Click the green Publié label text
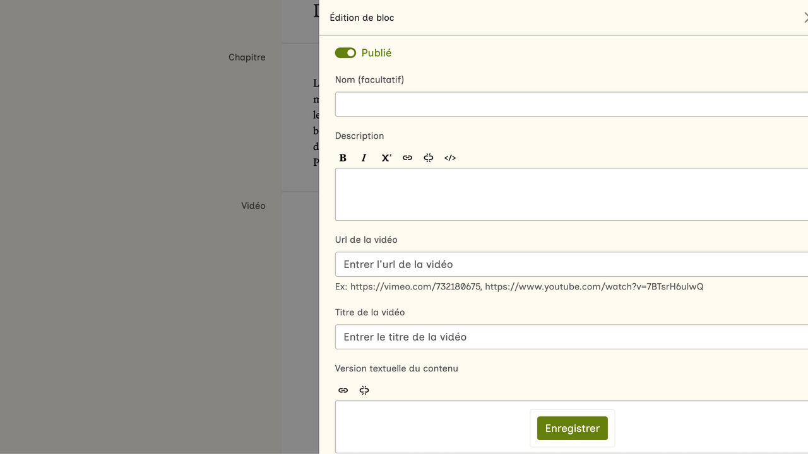Image resolution: width=808 pixels, height=454 pixels. click(x=376, y=53)
